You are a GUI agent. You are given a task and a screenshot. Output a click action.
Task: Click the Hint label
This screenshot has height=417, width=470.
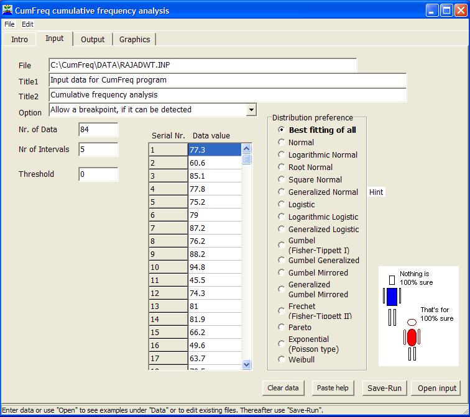click(376, 192)
